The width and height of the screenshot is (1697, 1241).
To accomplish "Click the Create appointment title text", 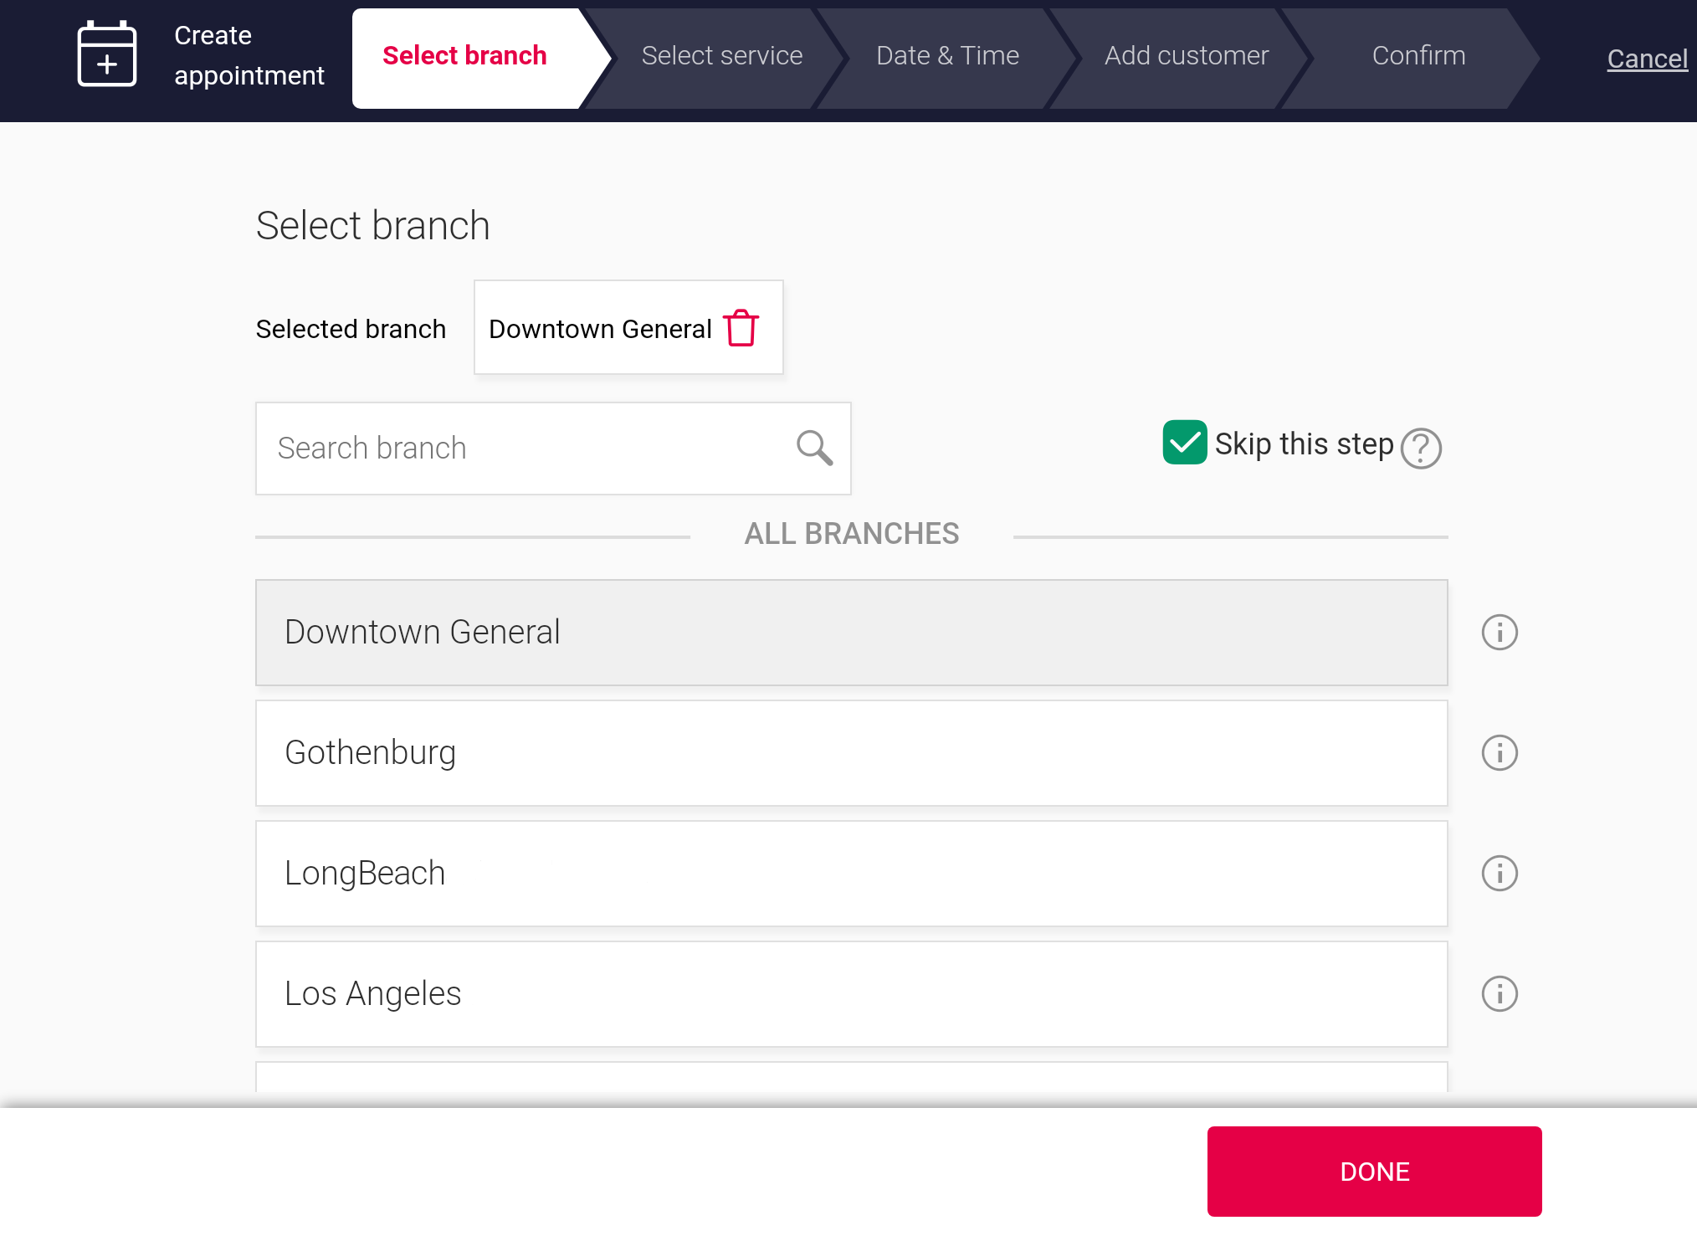I will pyautogui.click(x=249, y=55).
